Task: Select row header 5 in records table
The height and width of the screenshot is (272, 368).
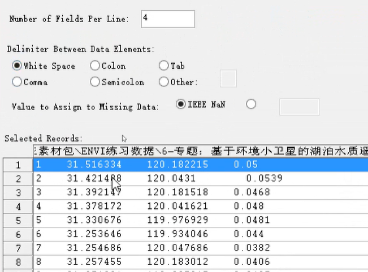Action: pyautogui.click(x=18, y=220)
